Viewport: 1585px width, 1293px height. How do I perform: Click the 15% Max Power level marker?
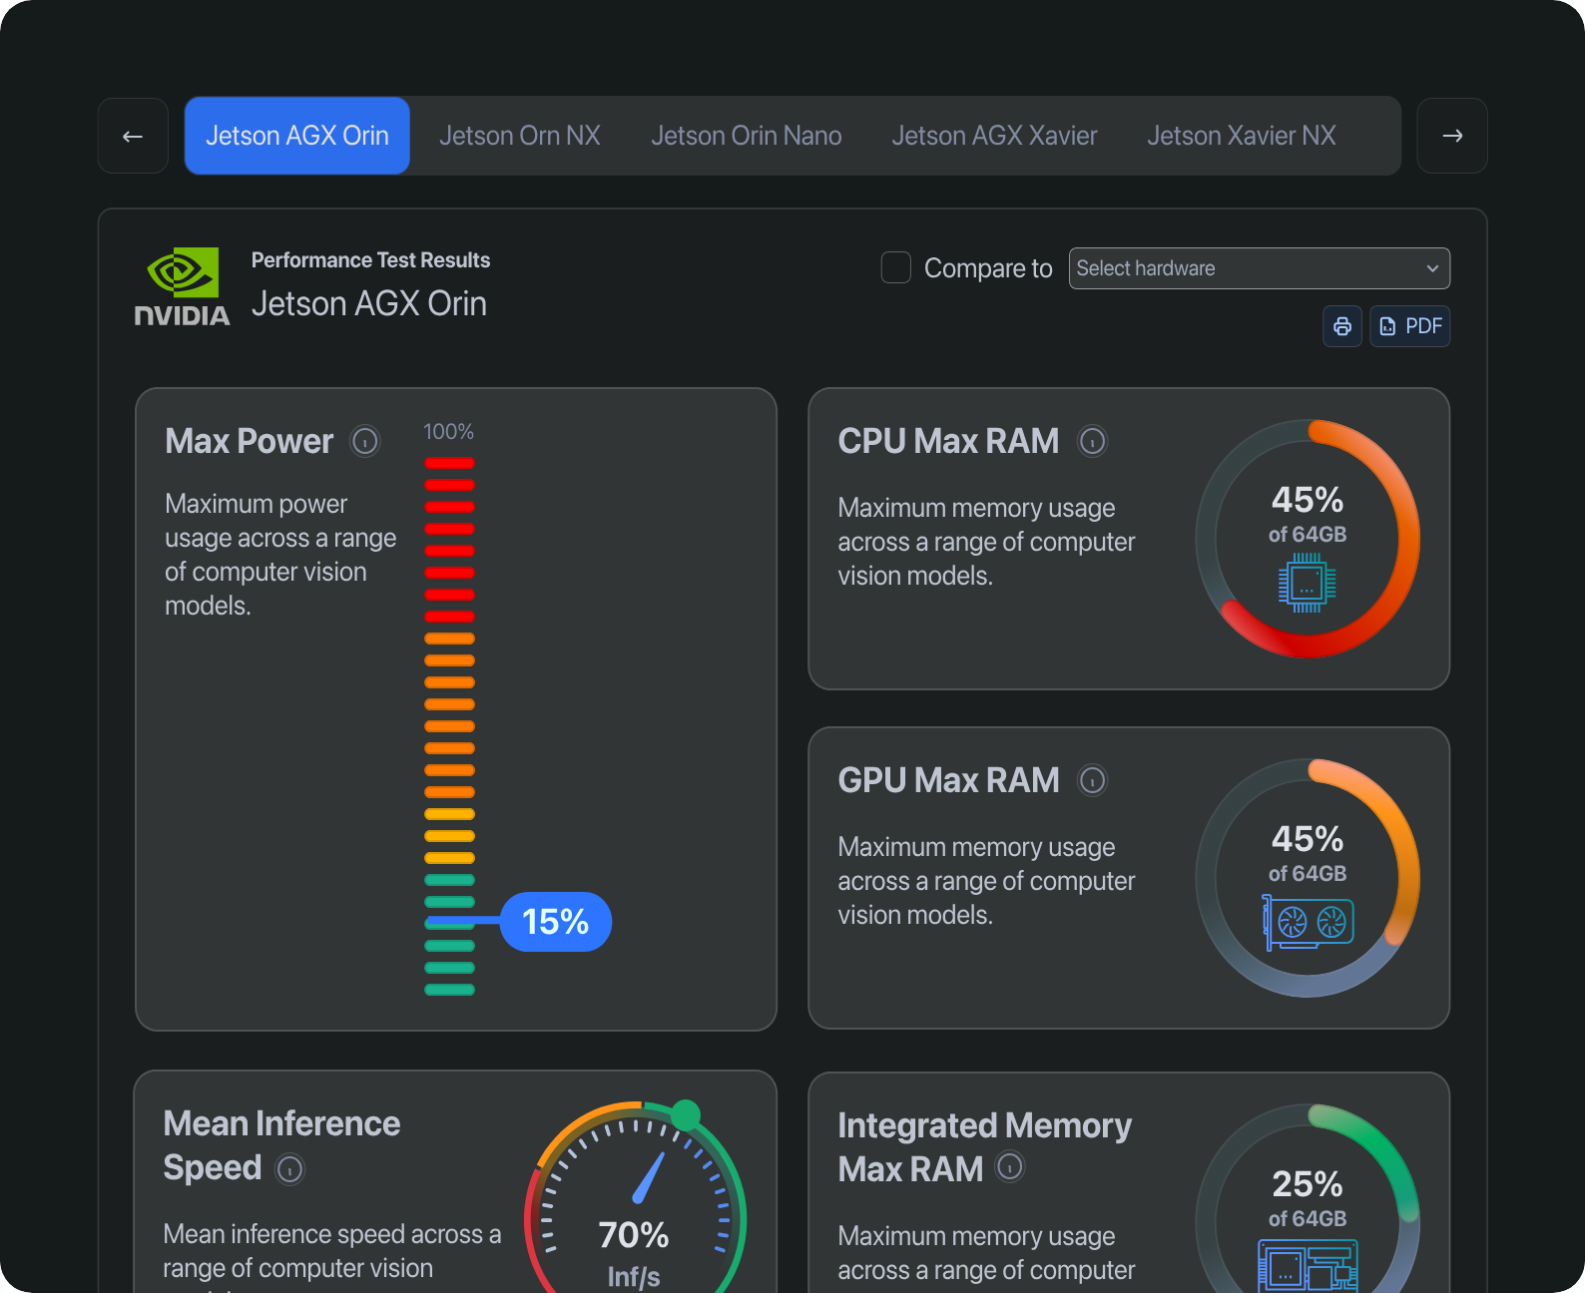555,922
